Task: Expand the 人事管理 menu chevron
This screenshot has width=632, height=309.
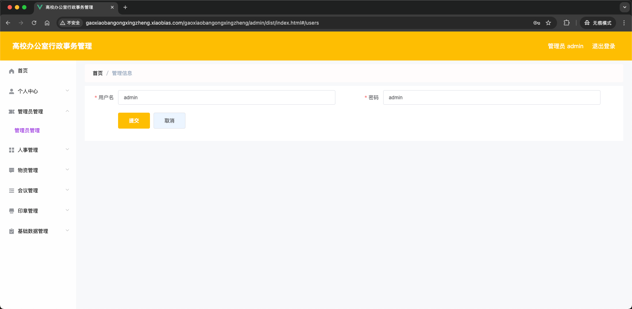Action: tap(67, 149)
